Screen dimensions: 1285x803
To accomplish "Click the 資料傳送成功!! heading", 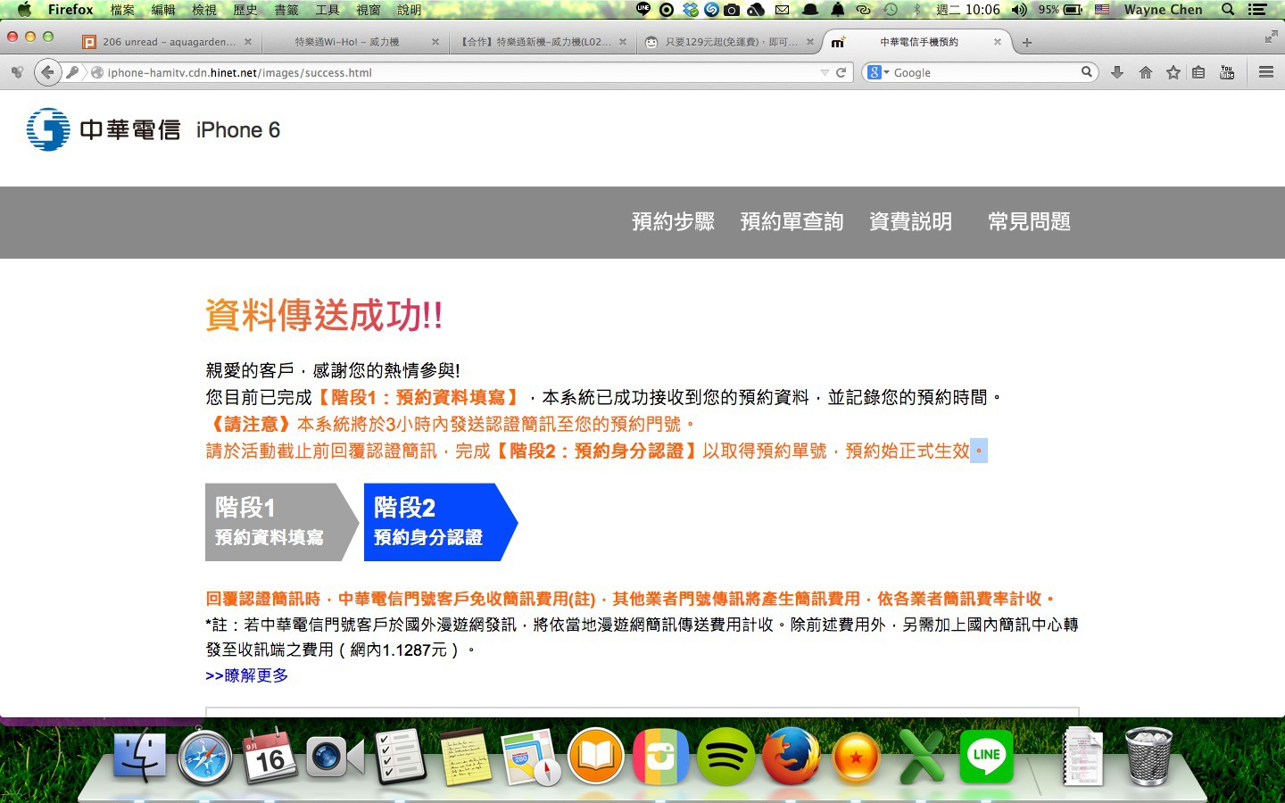I will click(324, 315).
